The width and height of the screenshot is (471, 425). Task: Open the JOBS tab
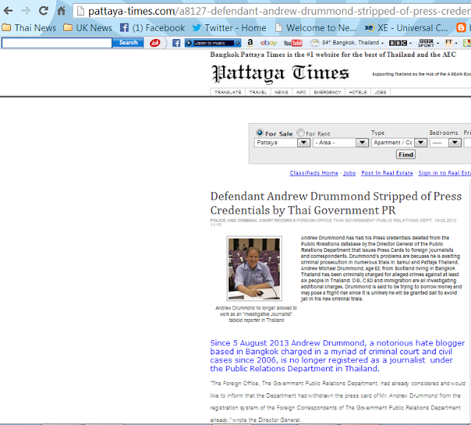tap(380, 92)
